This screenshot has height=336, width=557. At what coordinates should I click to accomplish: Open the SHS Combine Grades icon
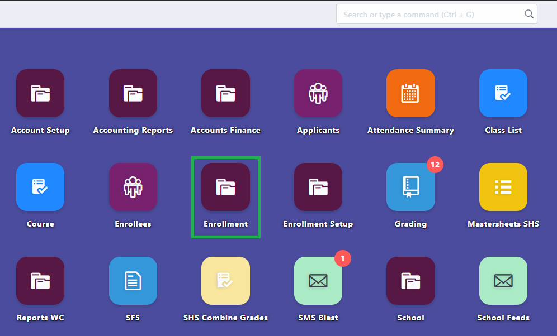(x=225, y=281)
